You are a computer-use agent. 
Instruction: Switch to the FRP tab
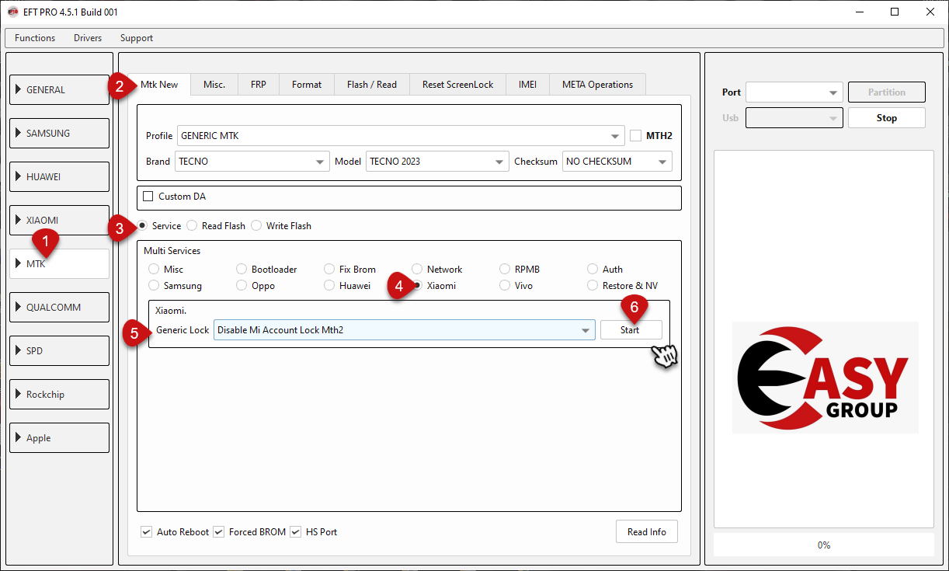click(259, 85)
